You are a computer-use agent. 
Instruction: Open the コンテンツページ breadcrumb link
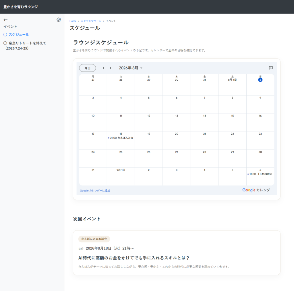tap(91, 21)
